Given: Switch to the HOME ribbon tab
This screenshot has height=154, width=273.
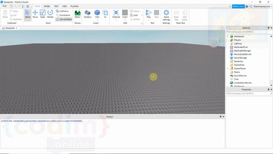Looking at the screenshot, I should point(37,6).
